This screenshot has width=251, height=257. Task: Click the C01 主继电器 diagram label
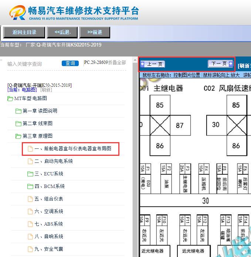pyautogui.click(x=162, y=88)
